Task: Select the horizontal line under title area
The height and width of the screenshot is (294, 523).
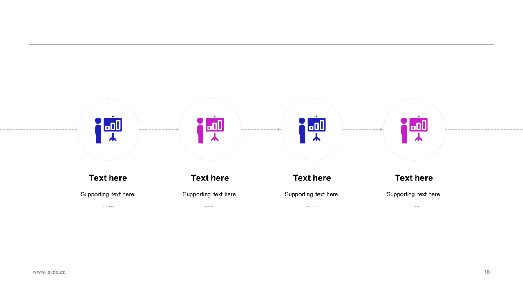Action: click(261, 44)
